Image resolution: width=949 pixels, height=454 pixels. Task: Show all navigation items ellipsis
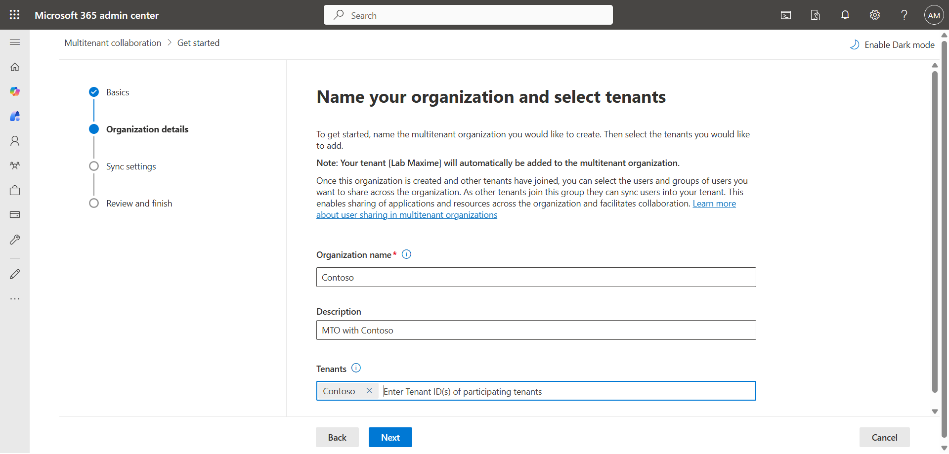tap(15, 299)
